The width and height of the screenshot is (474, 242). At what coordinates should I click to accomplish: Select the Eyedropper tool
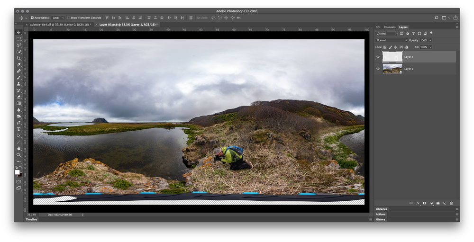click(x=19, y=64)
